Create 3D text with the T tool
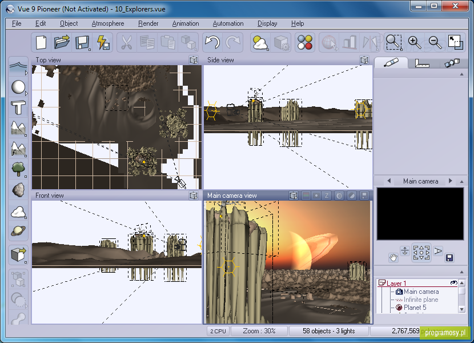474x343 pixels. point(18,108)
